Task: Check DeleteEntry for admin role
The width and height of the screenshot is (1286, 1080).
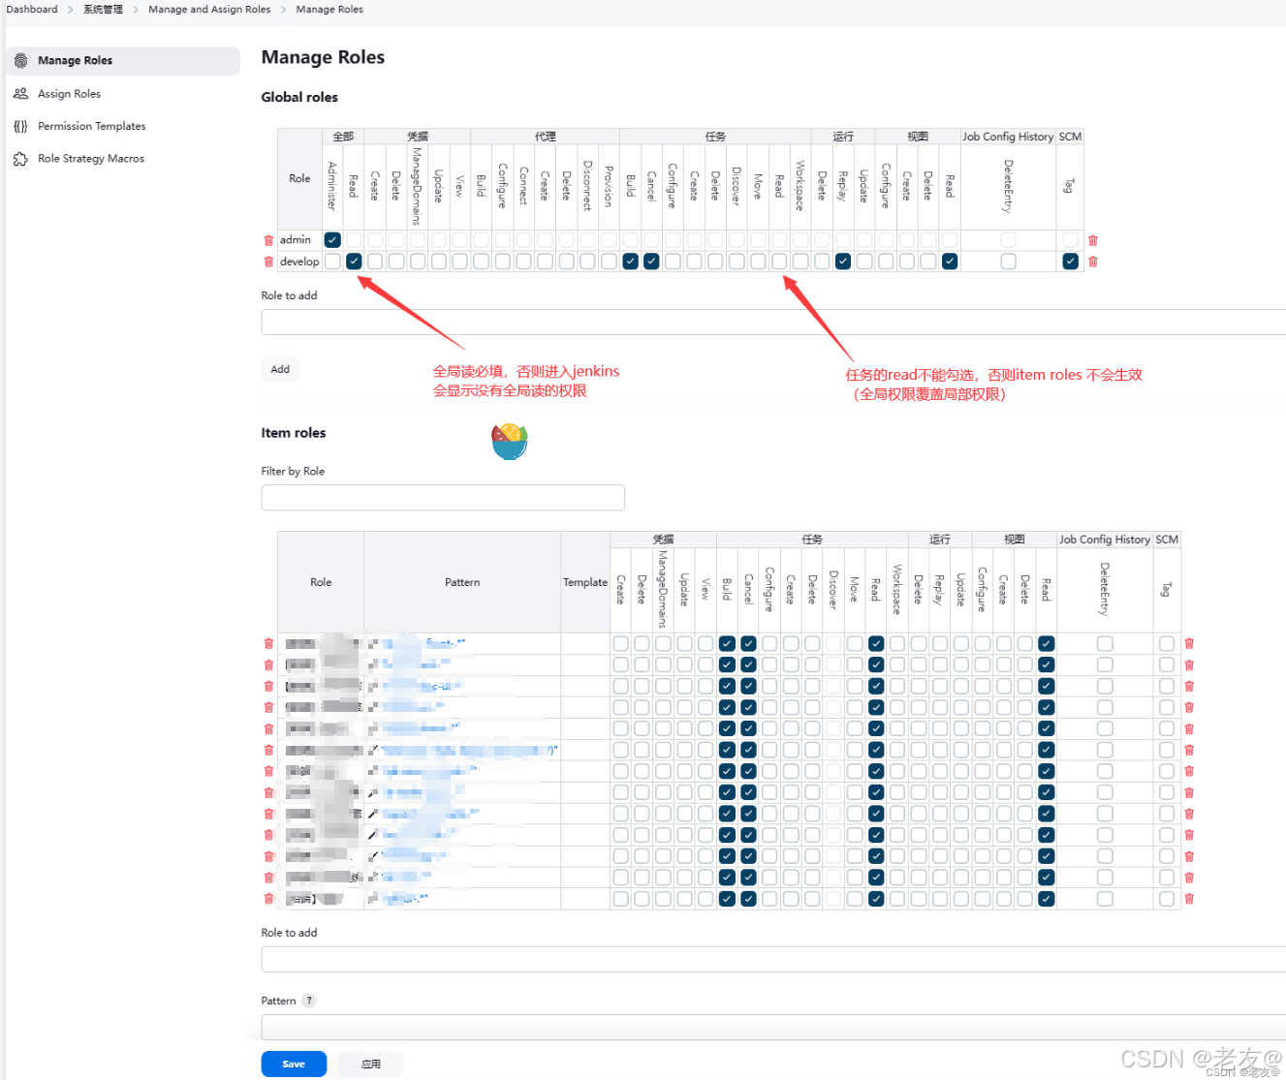Action: click(1008, 240)
